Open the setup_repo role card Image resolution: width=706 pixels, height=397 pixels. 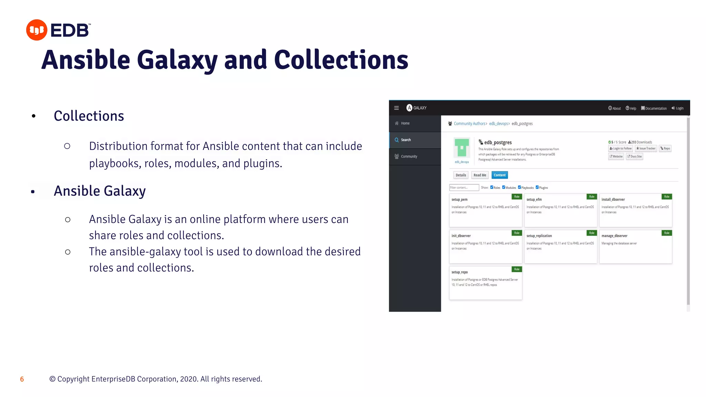pyautogui.click(x=485, y=283)
